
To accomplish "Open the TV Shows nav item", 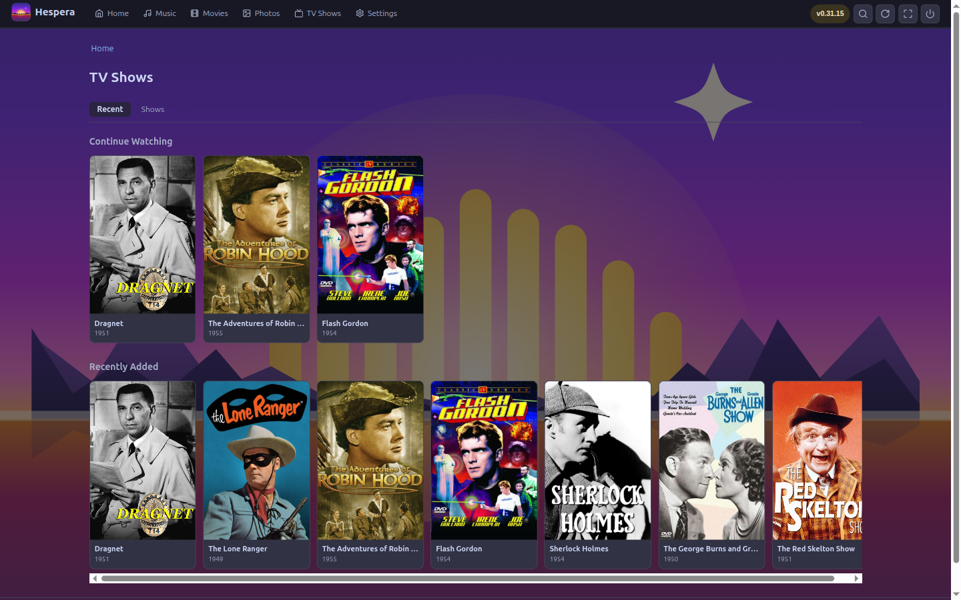I will pyautogui.click(x=318, y=13).
